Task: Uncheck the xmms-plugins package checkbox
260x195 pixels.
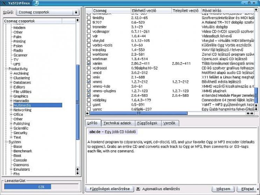Action: click(x=89, y=91)
